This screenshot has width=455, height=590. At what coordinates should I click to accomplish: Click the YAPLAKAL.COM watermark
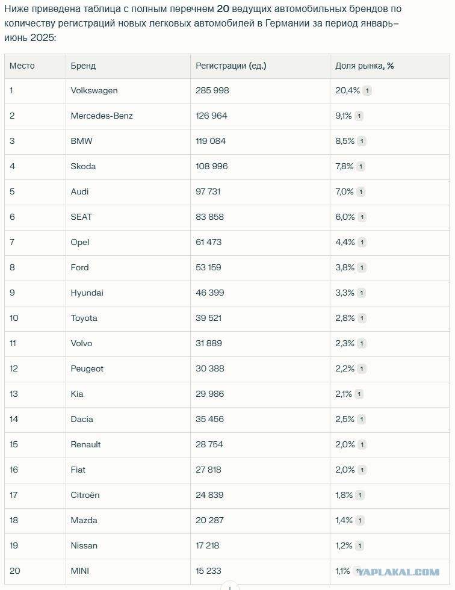pos(397,573)
